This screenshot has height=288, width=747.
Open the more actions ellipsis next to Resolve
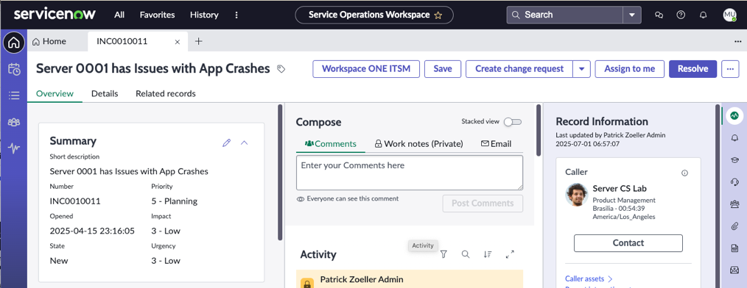coord(730,69)
